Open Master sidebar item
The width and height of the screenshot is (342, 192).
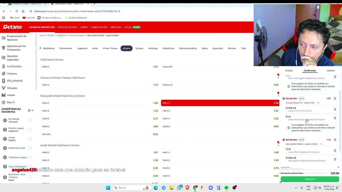pos(11,95)
